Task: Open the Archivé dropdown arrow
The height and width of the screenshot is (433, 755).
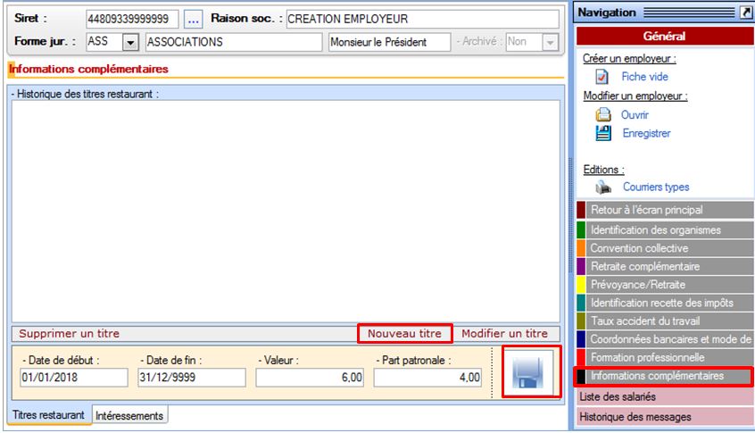Action: click(x=551, y=42)
